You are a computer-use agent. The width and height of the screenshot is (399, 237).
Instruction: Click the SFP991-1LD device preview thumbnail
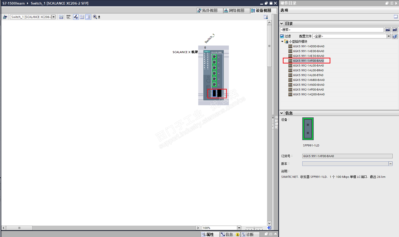tap(308, 129)
